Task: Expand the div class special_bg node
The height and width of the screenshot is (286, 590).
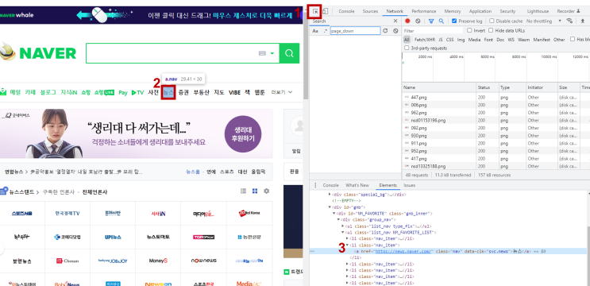Action: click(330, 195)
